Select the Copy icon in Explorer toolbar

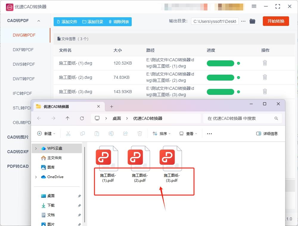tap(82, 134)
